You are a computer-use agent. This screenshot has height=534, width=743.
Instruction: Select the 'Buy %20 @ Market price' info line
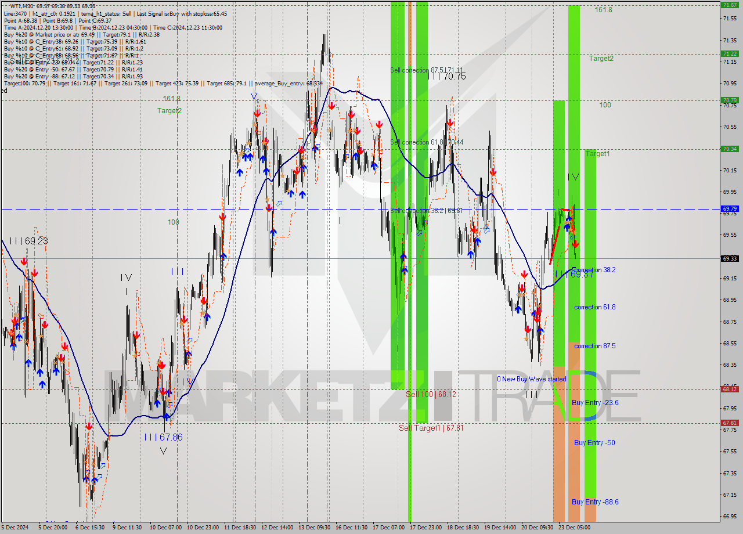tap(81, 34)
